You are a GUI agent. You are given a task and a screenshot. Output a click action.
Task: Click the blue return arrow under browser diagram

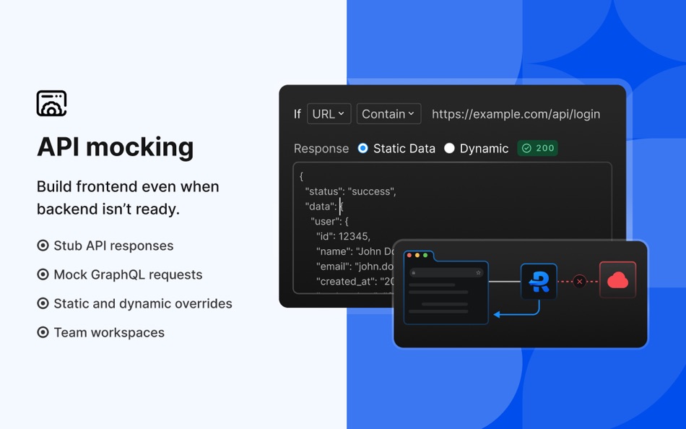coord(517,308)
